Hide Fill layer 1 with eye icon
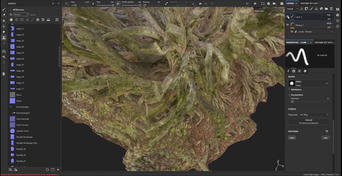342x176 pixels. coord(288,25)
